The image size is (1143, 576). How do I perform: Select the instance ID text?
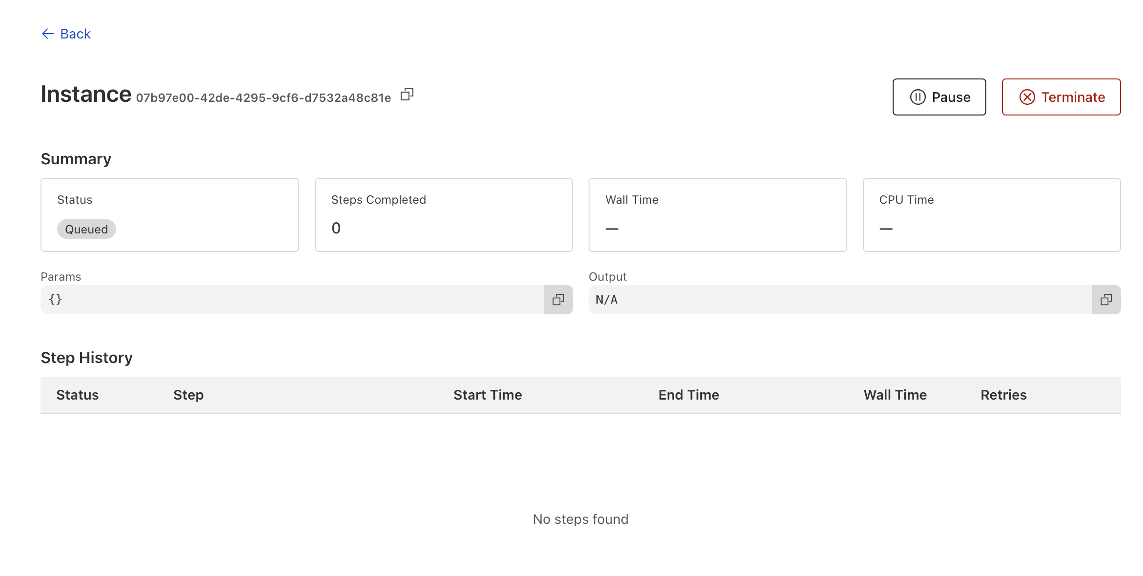point(264,98)
